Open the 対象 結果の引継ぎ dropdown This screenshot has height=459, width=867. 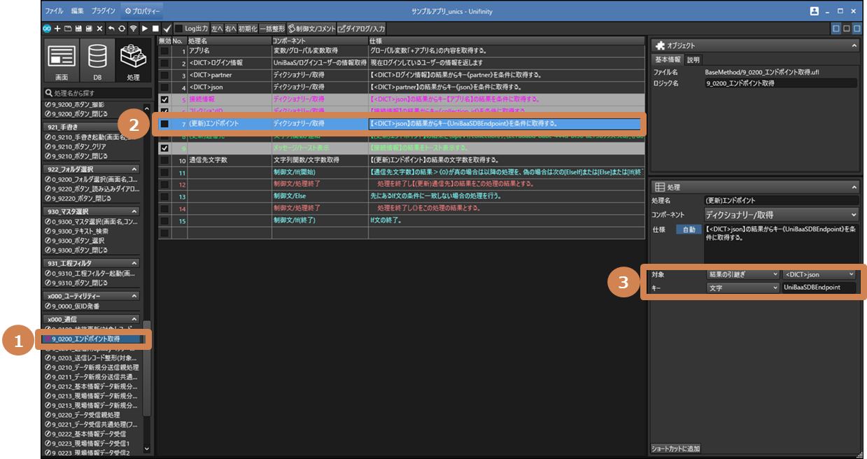[741, 274]
